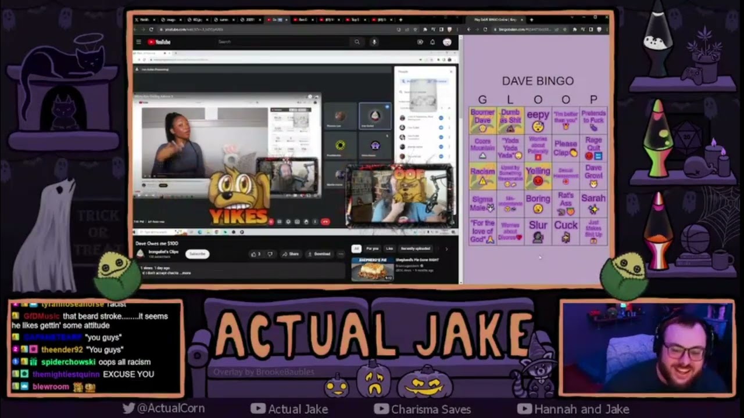Click spiderchowski's chat message
Image resolution: width=744 pixels, height=418 pixels.
(x=96, y=362)
